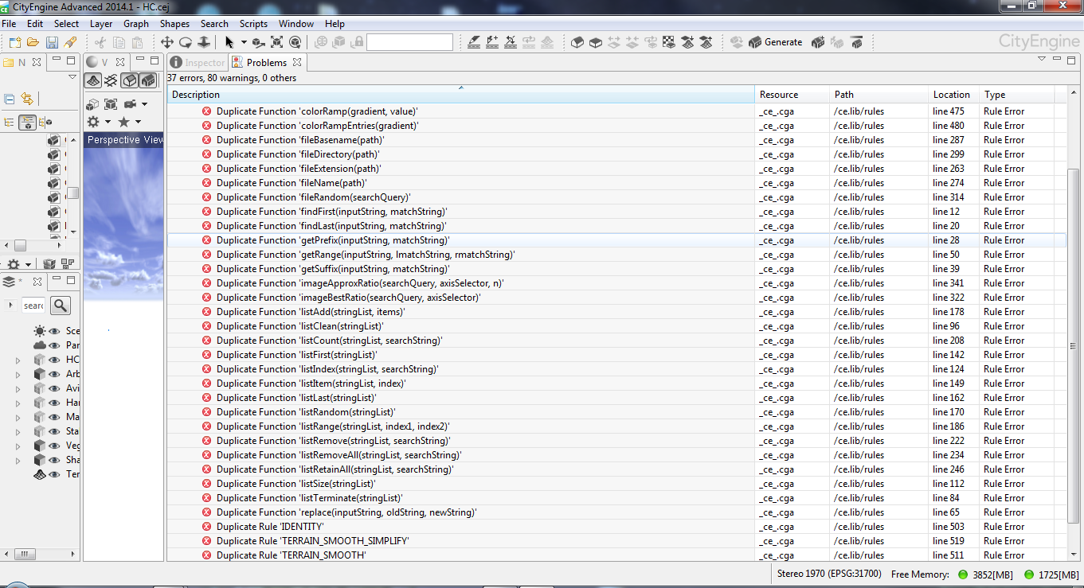
Task: Open the Problems view menu triangle
Action: (x=1042, y=59)
